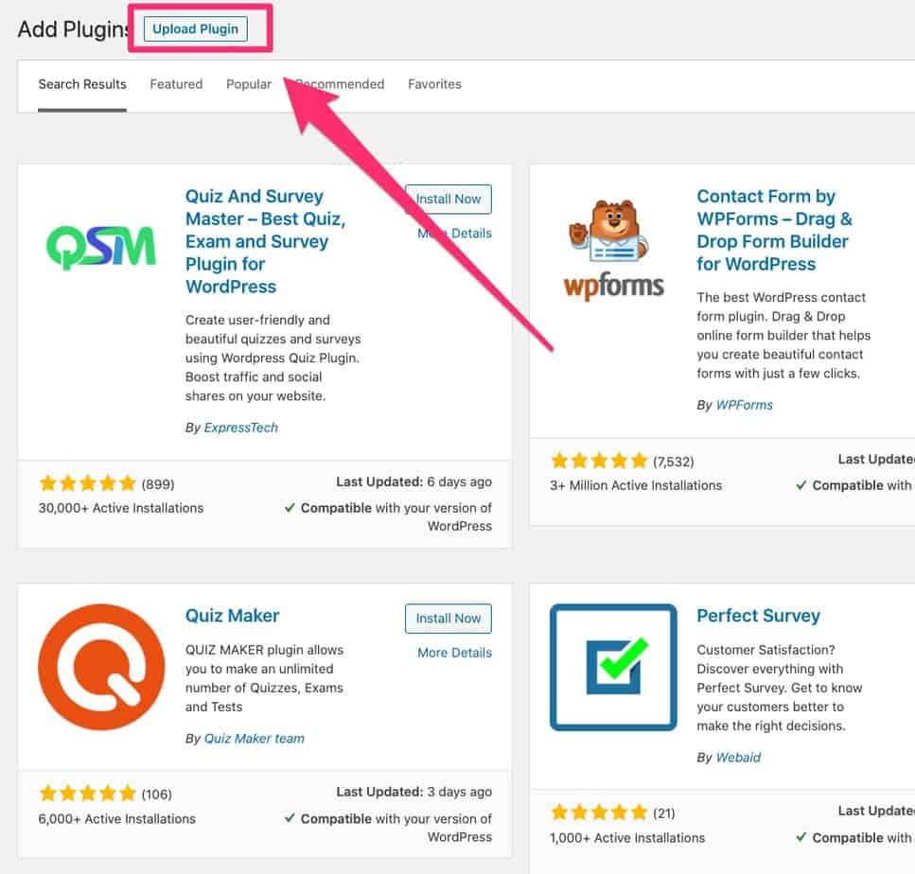Open the Quiz Maker title link

pos(232,616)
